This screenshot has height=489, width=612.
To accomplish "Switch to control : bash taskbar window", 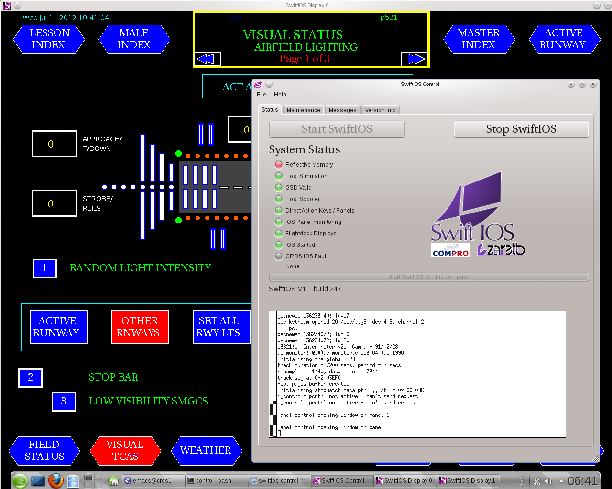I will (217, 480).
